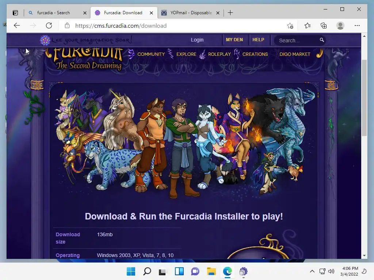Close the furcadia Search tab
Screen dimensions: 374x280
85,13
